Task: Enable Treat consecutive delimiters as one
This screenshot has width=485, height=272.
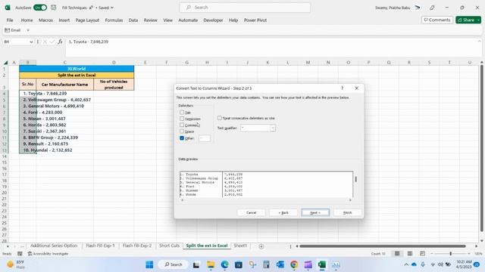Action: click(220, 118)
